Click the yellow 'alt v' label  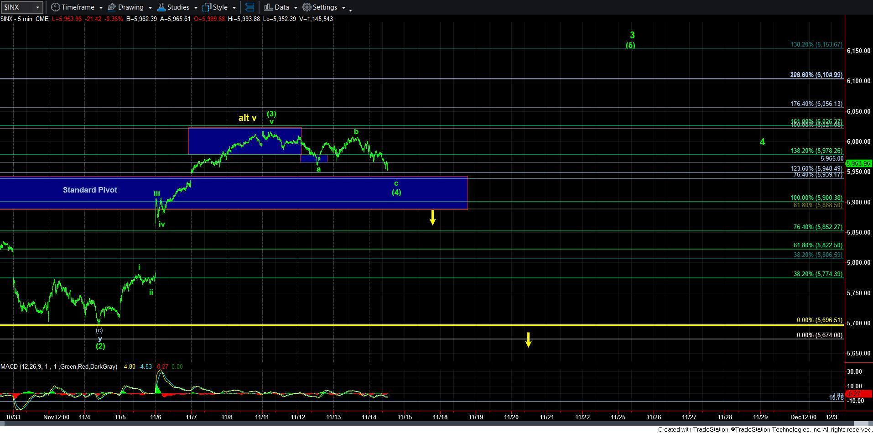tap(247, 118)
